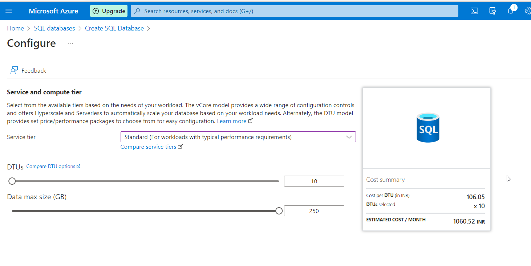Open Compare service tiers link
The width and height of the screenshot is (531, 266).
[x=152, y=147]
